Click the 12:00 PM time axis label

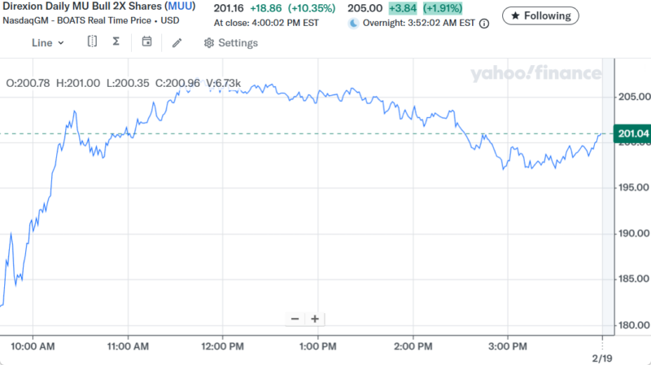(224, 346)
